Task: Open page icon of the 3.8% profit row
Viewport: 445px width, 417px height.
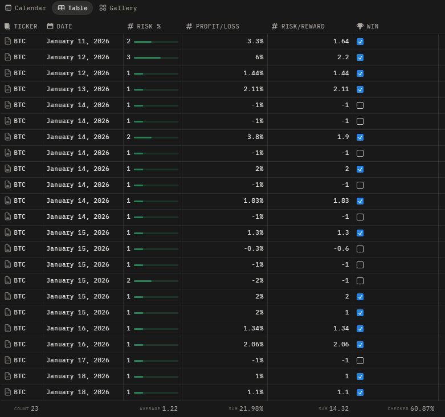Action: [x=8, y=137]
